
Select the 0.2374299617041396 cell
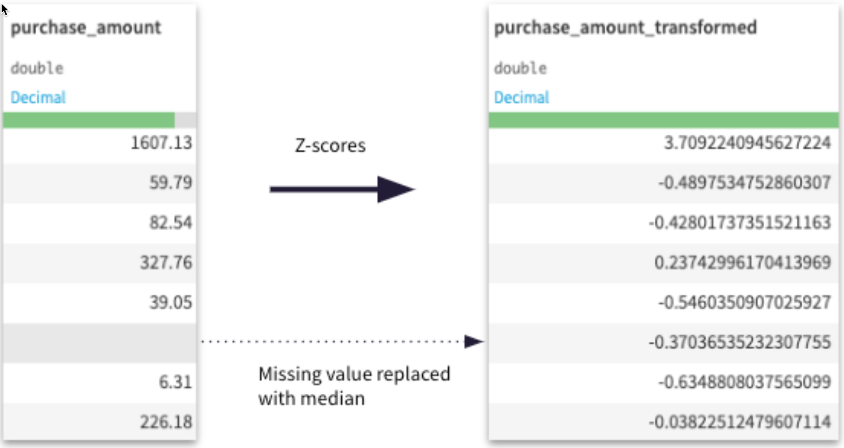[x=742, y=263]
